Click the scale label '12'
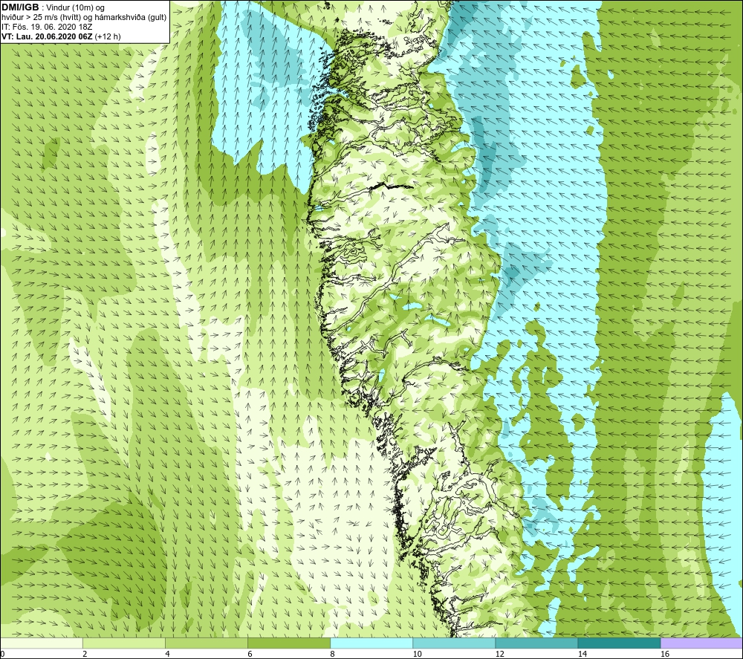This screenshot has width=743, height=659. (x=499, y=654)
